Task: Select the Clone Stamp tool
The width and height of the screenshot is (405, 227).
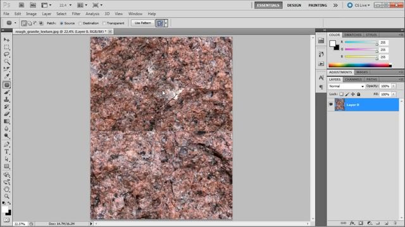Action: click(x=7, y=100)
